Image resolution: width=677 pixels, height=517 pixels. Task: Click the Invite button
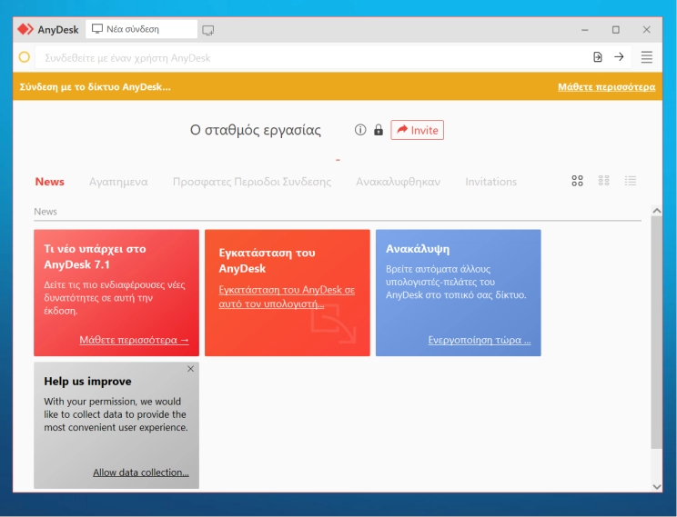click(417, 130)
